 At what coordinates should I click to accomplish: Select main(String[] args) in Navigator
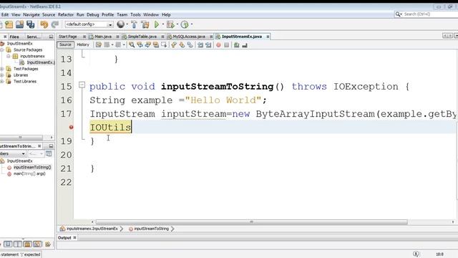[29, 173]
